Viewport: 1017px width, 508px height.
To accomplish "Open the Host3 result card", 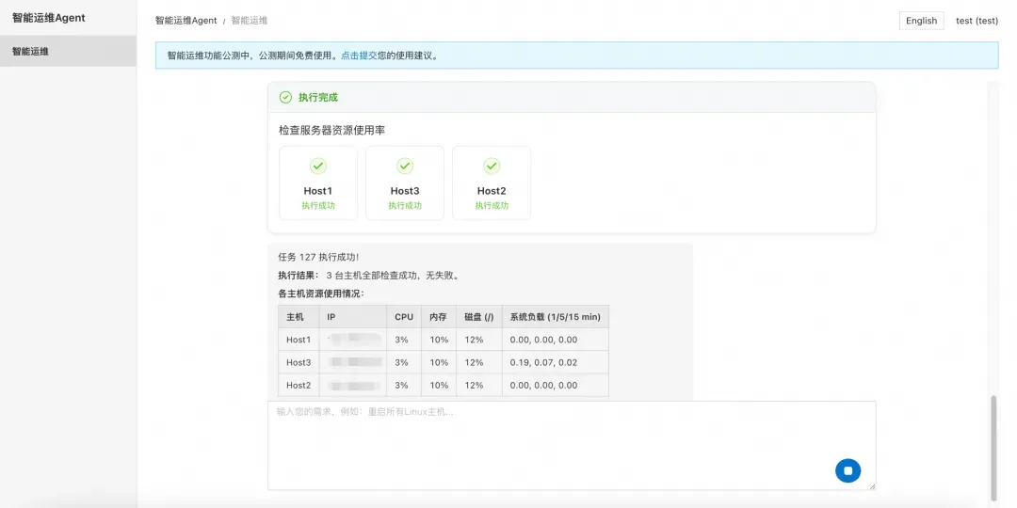I will pos(405,183).
